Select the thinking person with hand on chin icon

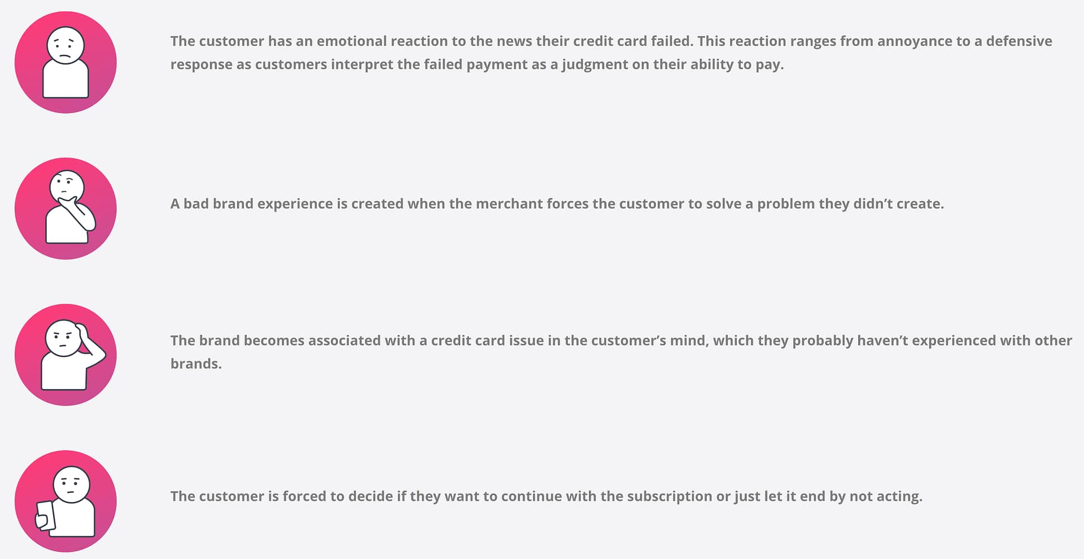click(65, 208)
